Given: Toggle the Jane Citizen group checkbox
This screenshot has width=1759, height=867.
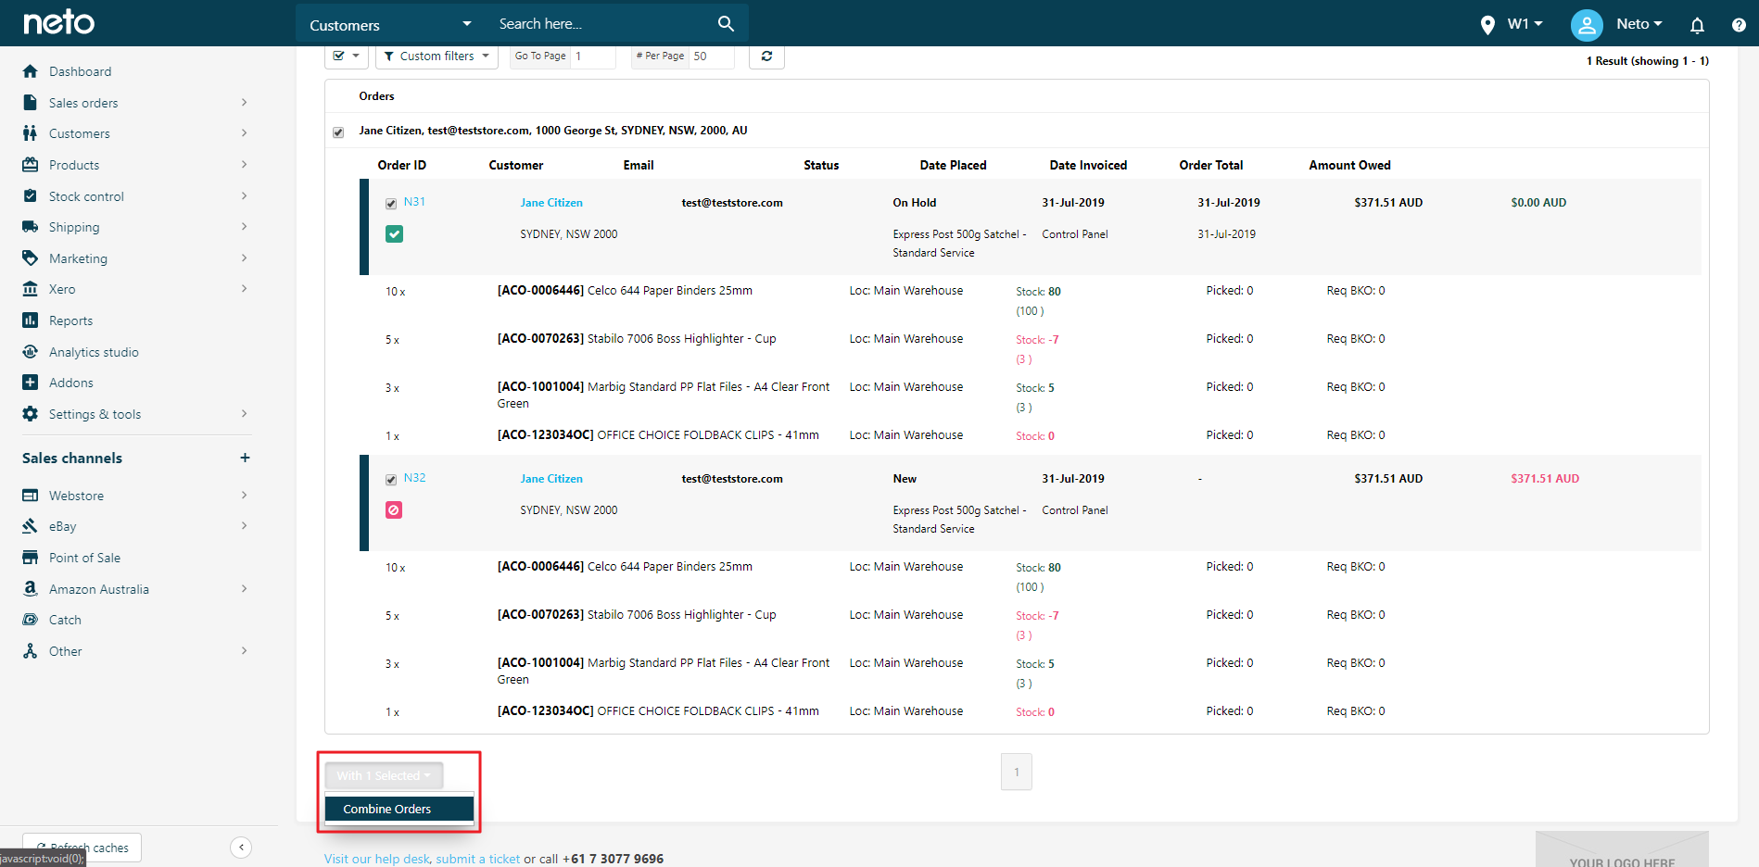Looking at the screenshot, I should coord(338,132).
